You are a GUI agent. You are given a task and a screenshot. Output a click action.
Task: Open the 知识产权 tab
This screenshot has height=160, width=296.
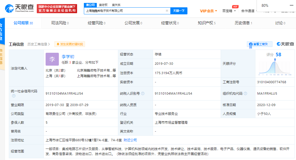207,23
